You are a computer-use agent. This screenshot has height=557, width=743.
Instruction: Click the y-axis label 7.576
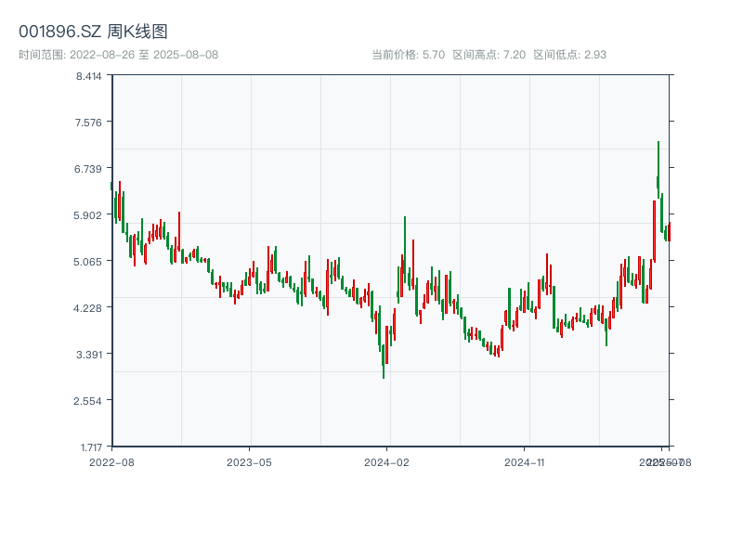pos(88,123)
